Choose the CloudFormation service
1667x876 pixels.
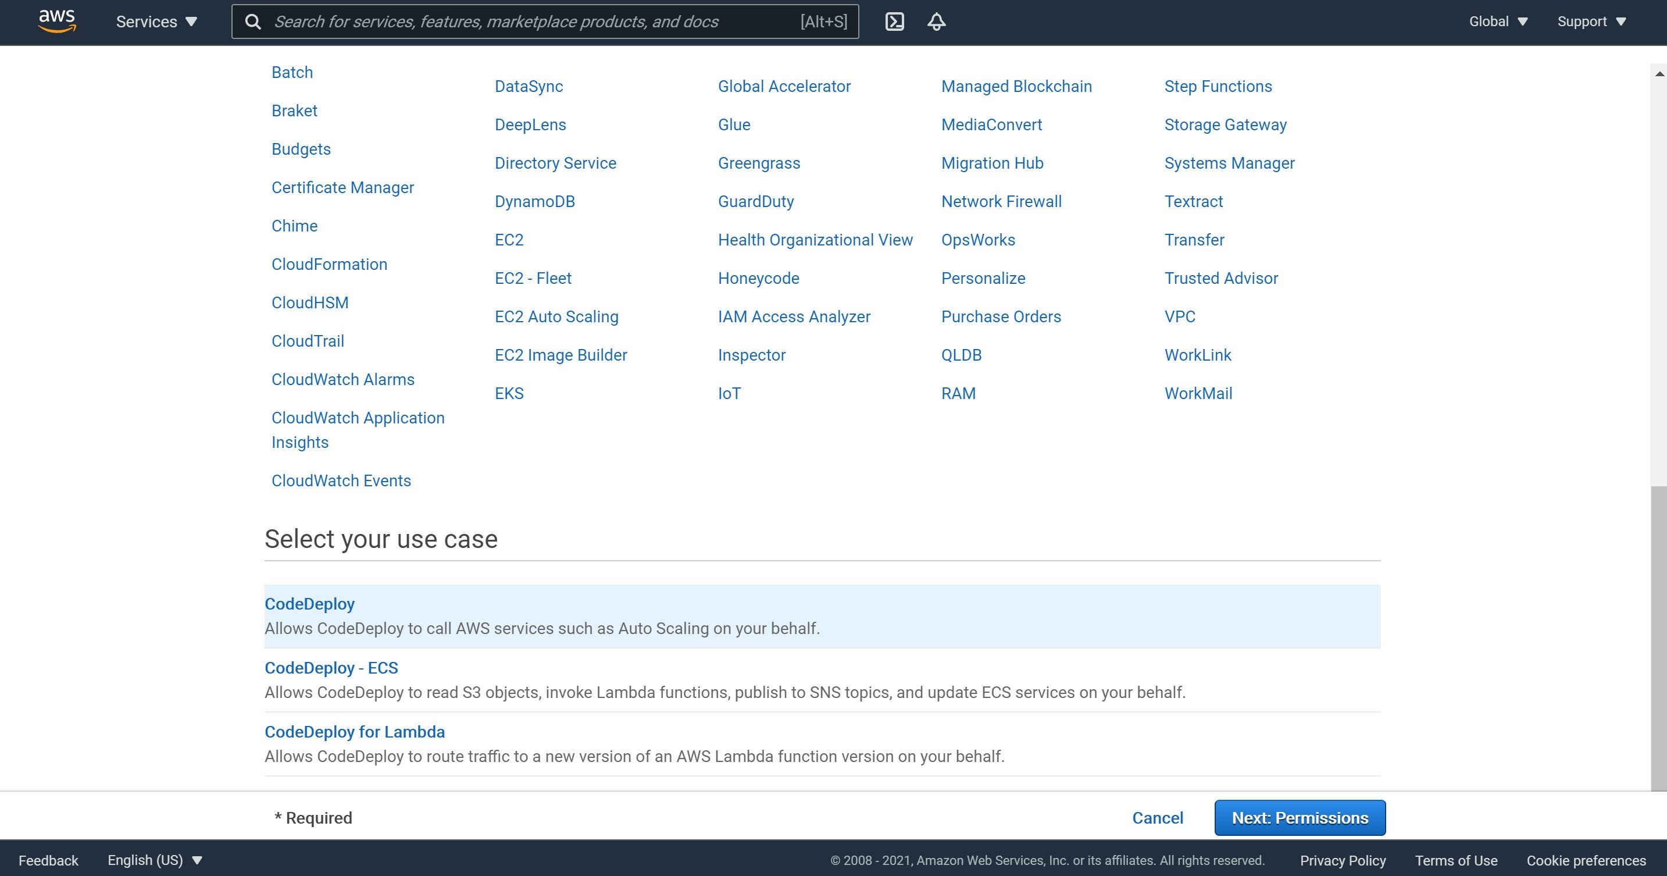tap(329, 264)
